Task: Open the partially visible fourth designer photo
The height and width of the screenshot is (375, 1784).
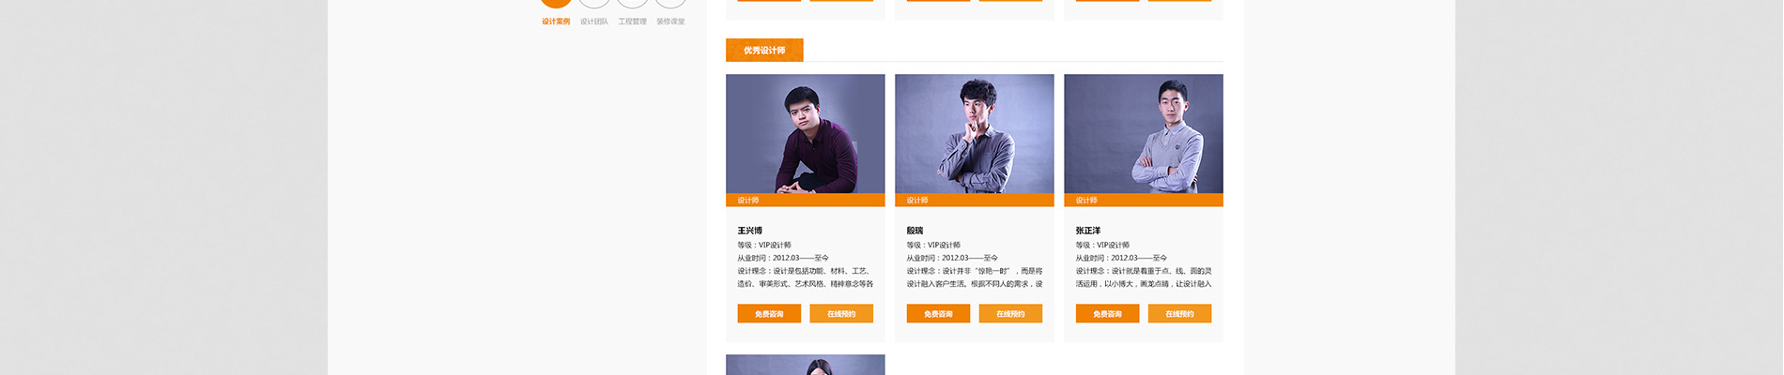Action: (x=806, y=365)
